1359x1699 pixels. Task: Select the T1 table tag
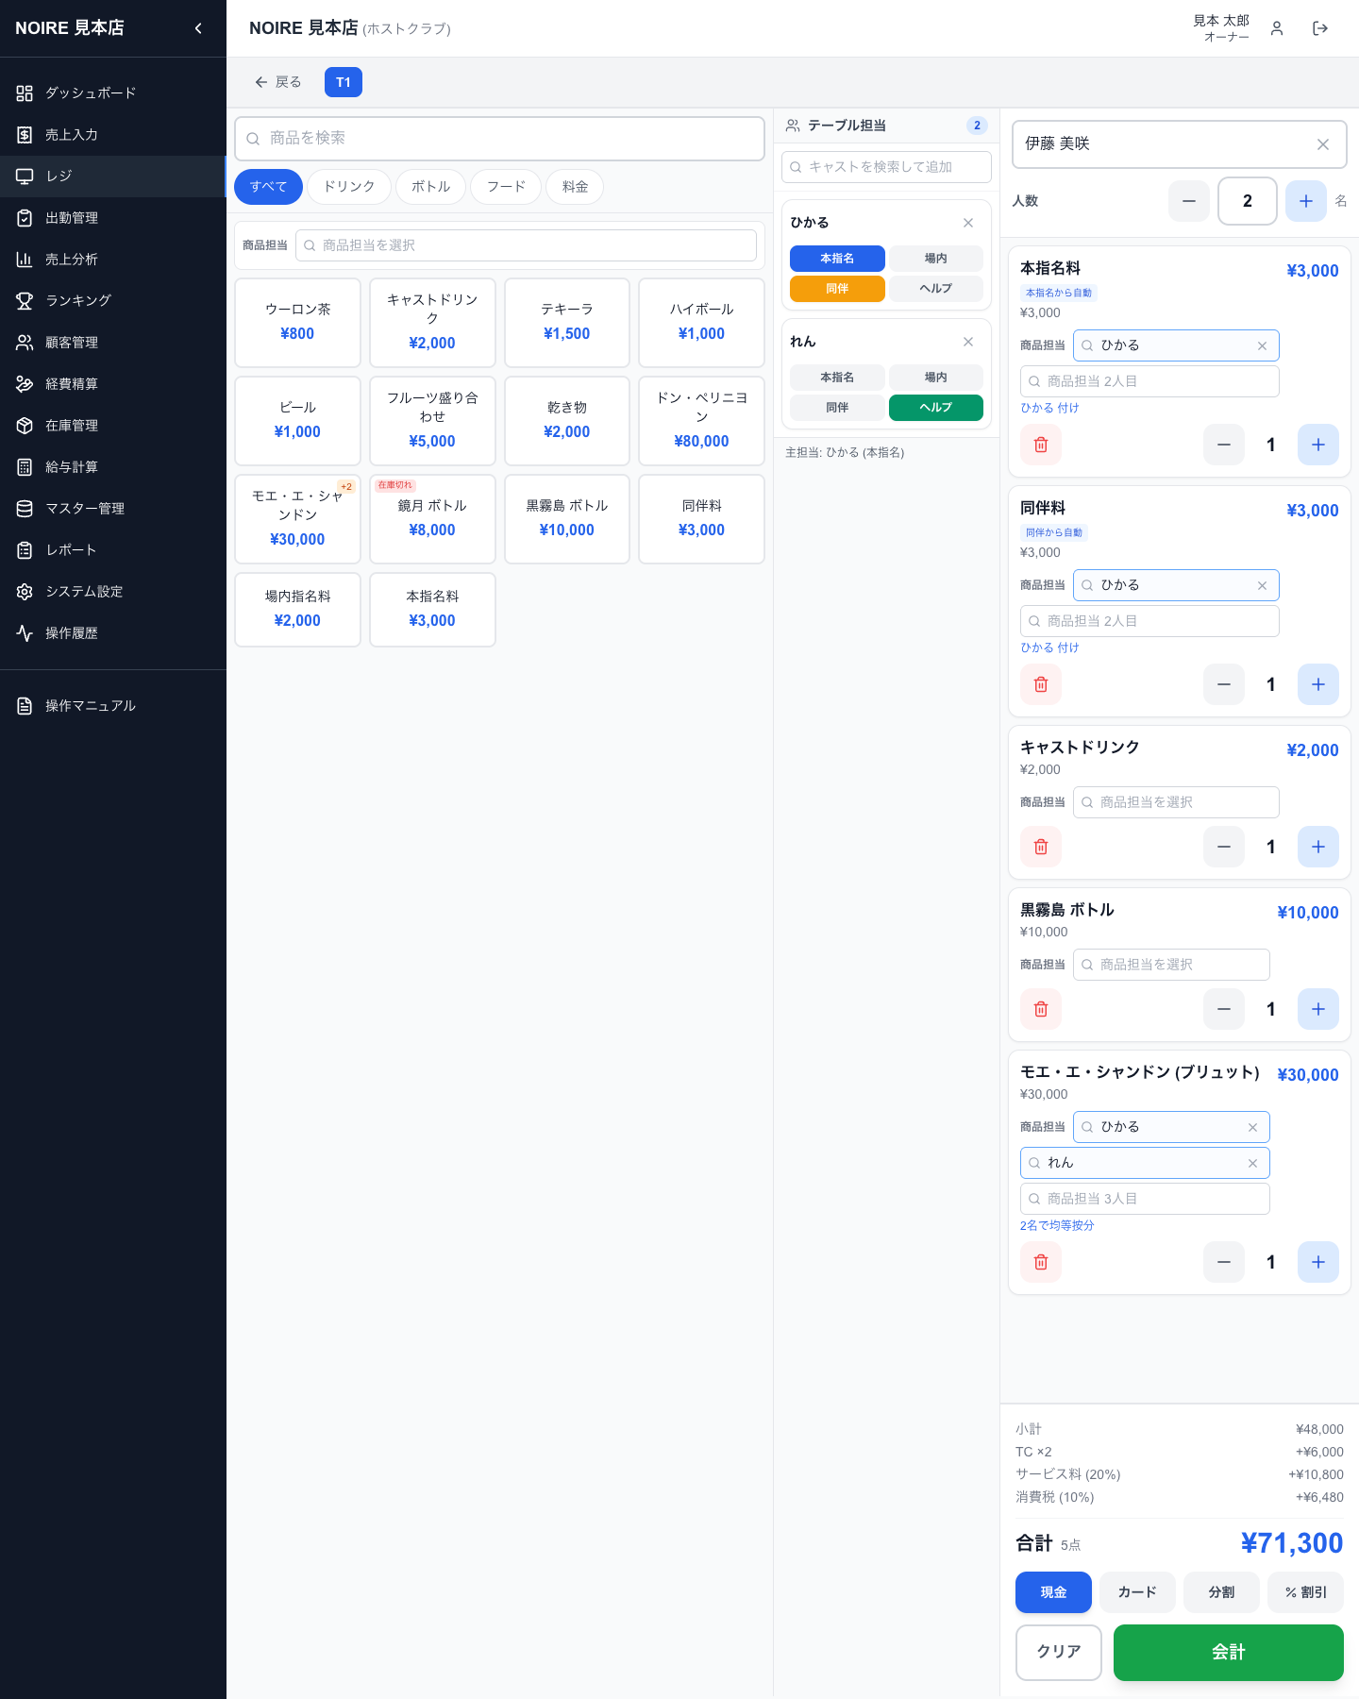(344, 82)
